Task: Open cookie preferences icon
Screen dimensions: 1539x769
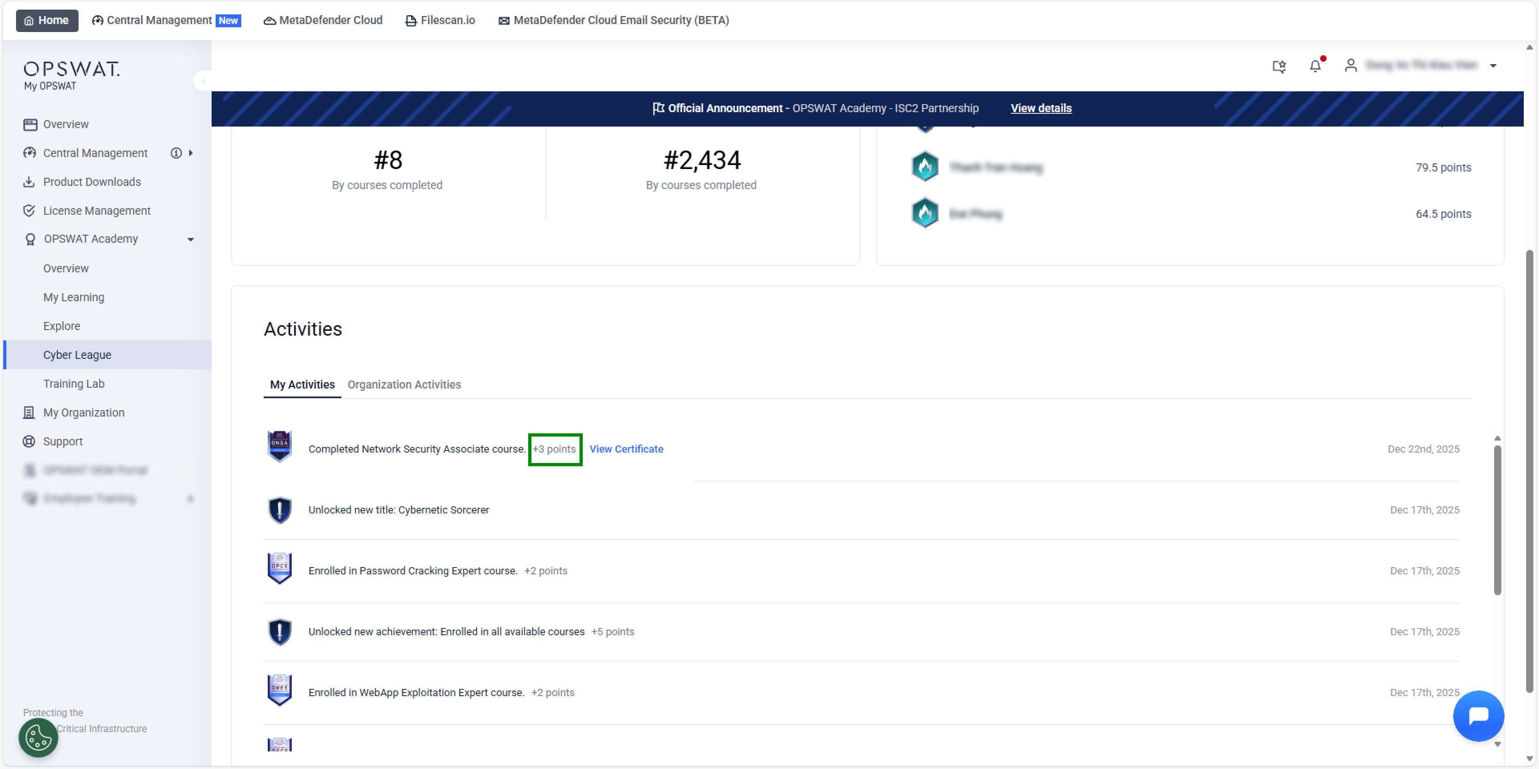Action: [38, 737]
